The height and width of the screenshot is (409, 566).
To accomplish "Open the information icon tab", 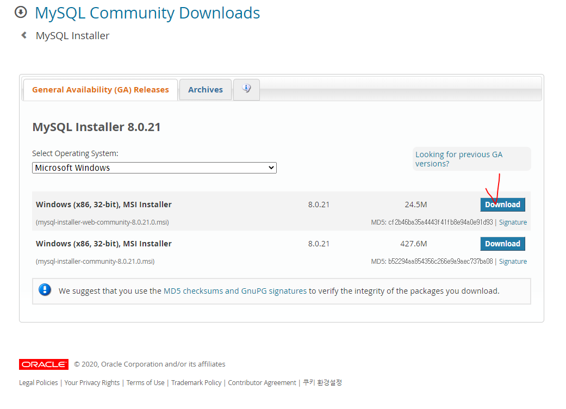I will (x=246, y=89).
